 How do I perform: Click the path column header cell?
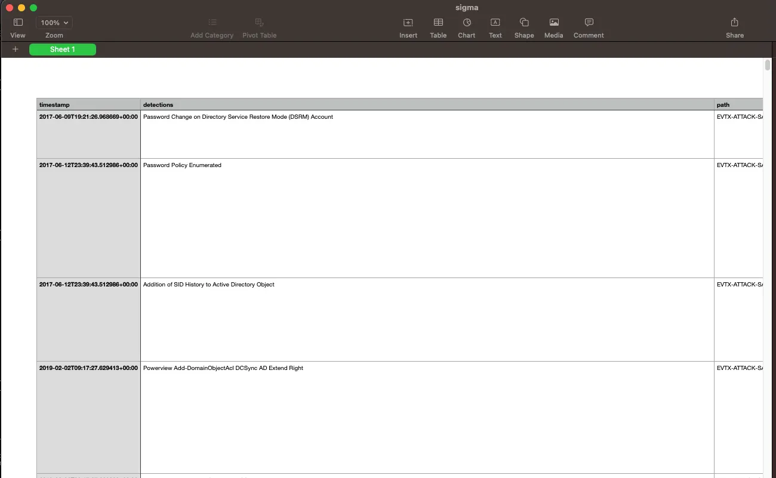(738, 104)
